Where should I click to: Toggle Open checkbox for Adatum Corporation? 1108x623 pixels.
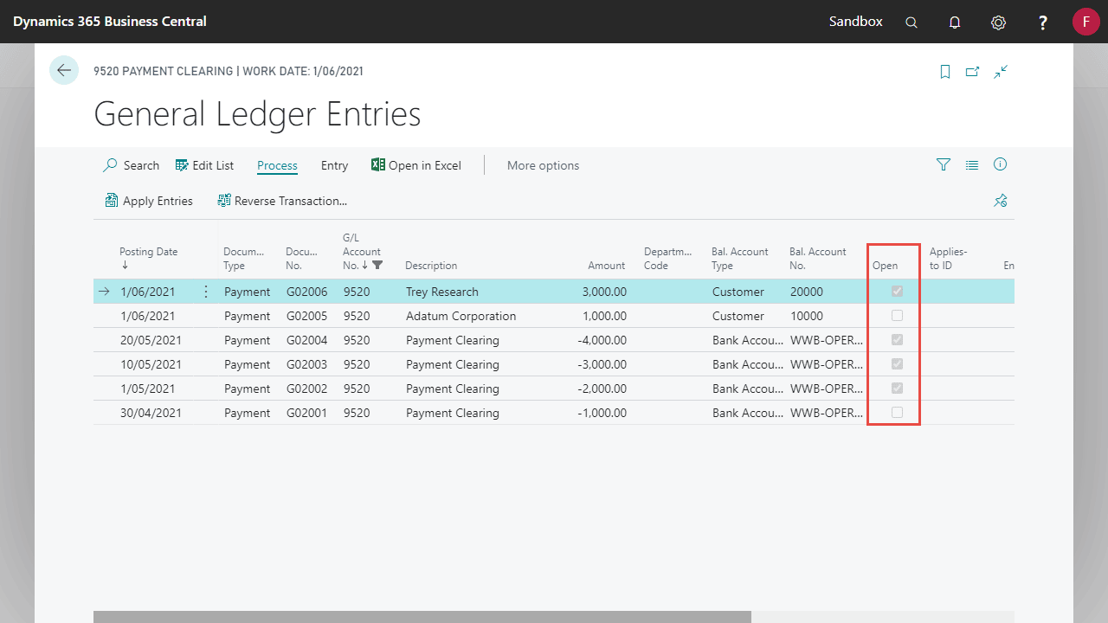(897, 316)
